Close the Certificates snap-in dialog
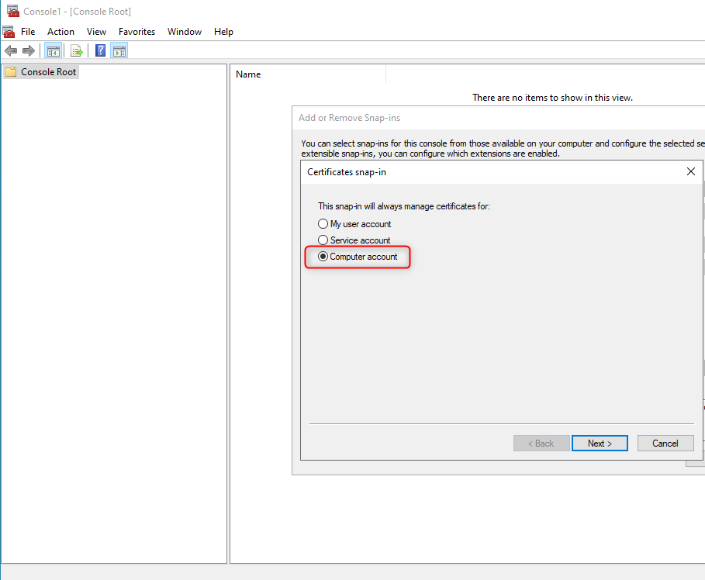Image resolution: width=705 pixels, height=580 pixels. click(691, 171)
